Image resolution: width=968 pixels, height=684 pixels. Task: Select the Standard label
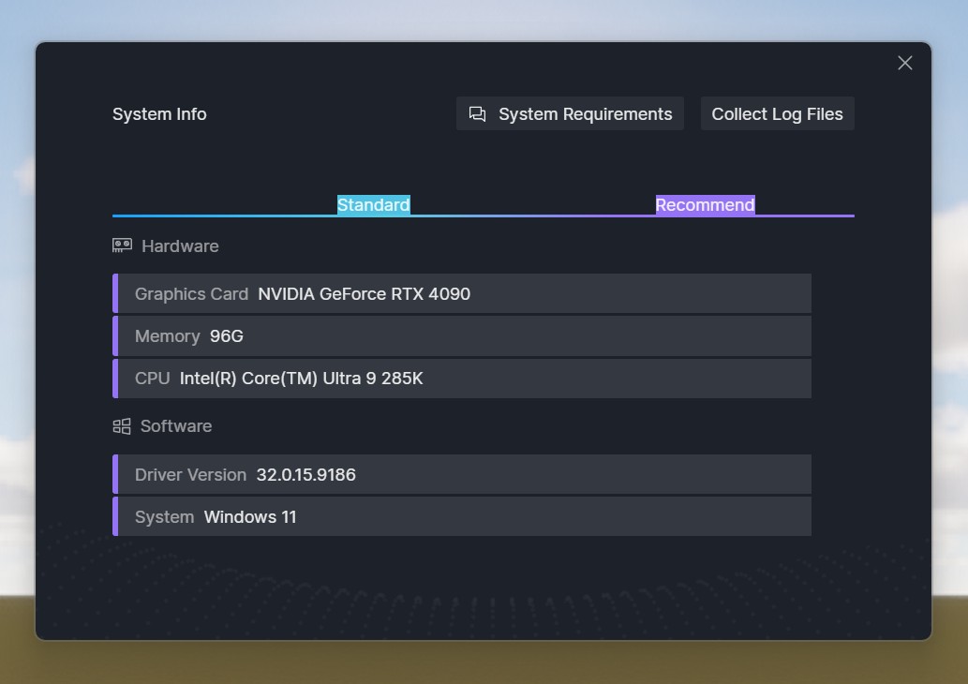coord(373,205)
